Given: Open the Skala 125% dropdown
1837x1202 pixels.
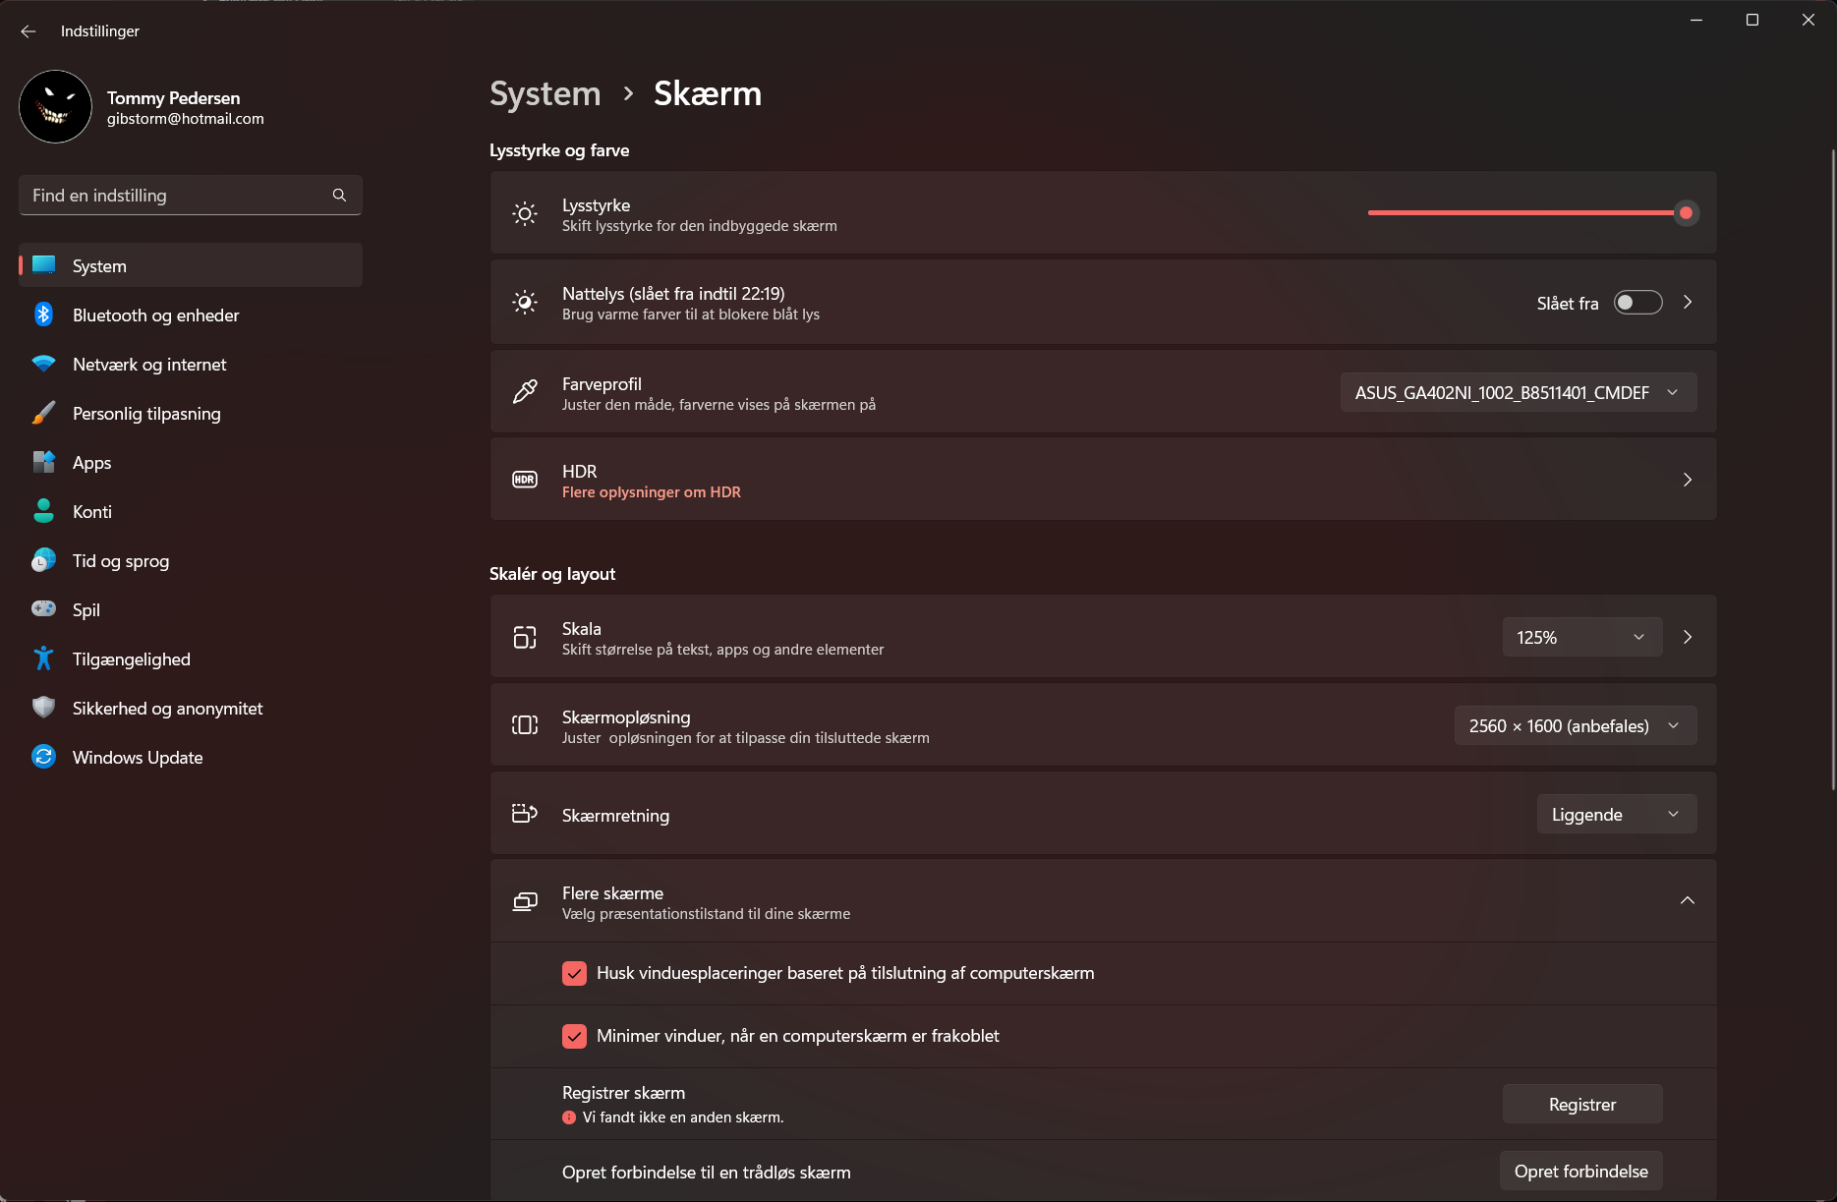Looking at the screenshot, I should click(1580, 637).
